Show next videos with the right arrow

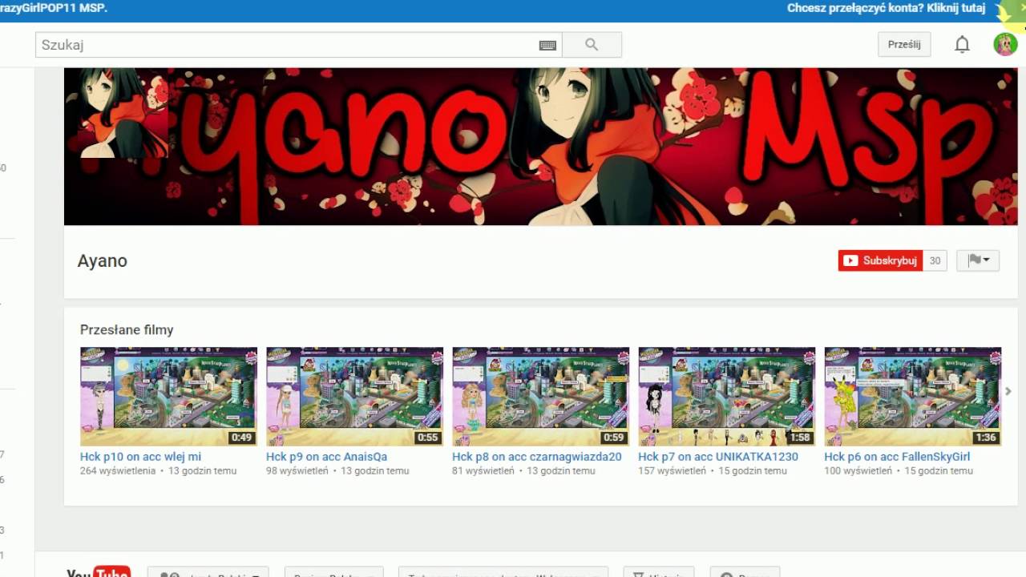[1008, 391]
